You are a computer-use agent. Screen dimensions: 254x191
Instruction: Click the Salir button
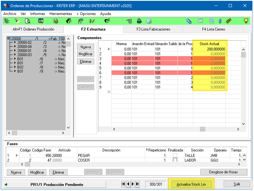pos(237,184)
